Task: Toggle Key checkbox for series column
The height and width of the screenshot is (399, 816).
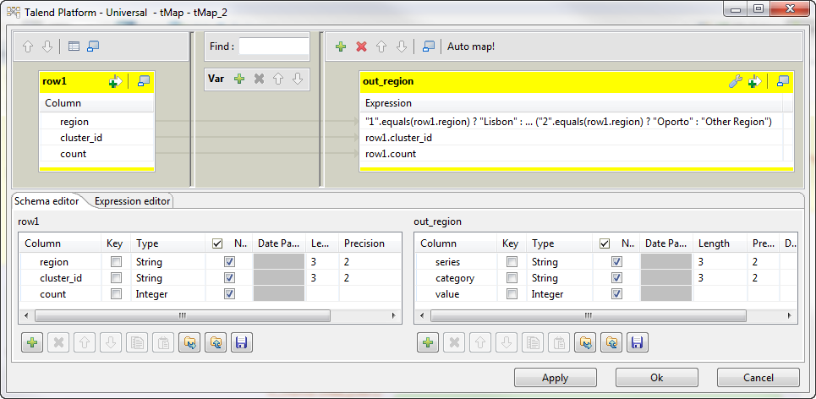Action: coord(512,262)
